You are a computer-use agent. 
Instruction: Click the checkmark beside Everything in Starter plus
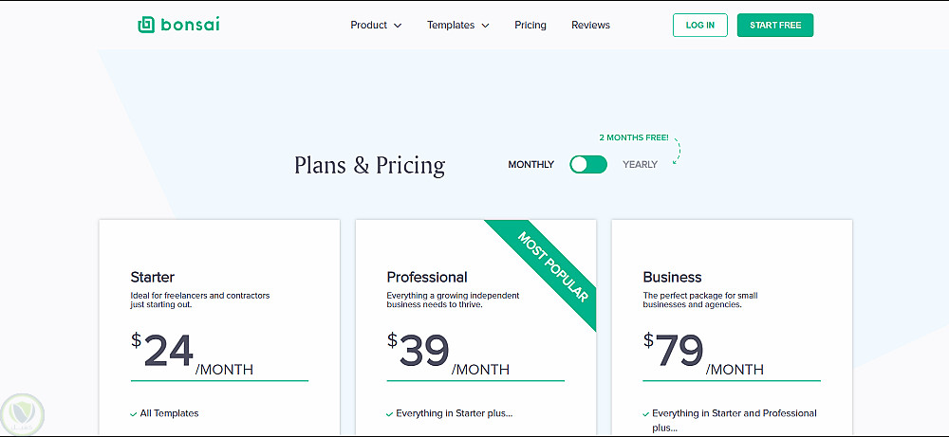(x=390, y=413)
